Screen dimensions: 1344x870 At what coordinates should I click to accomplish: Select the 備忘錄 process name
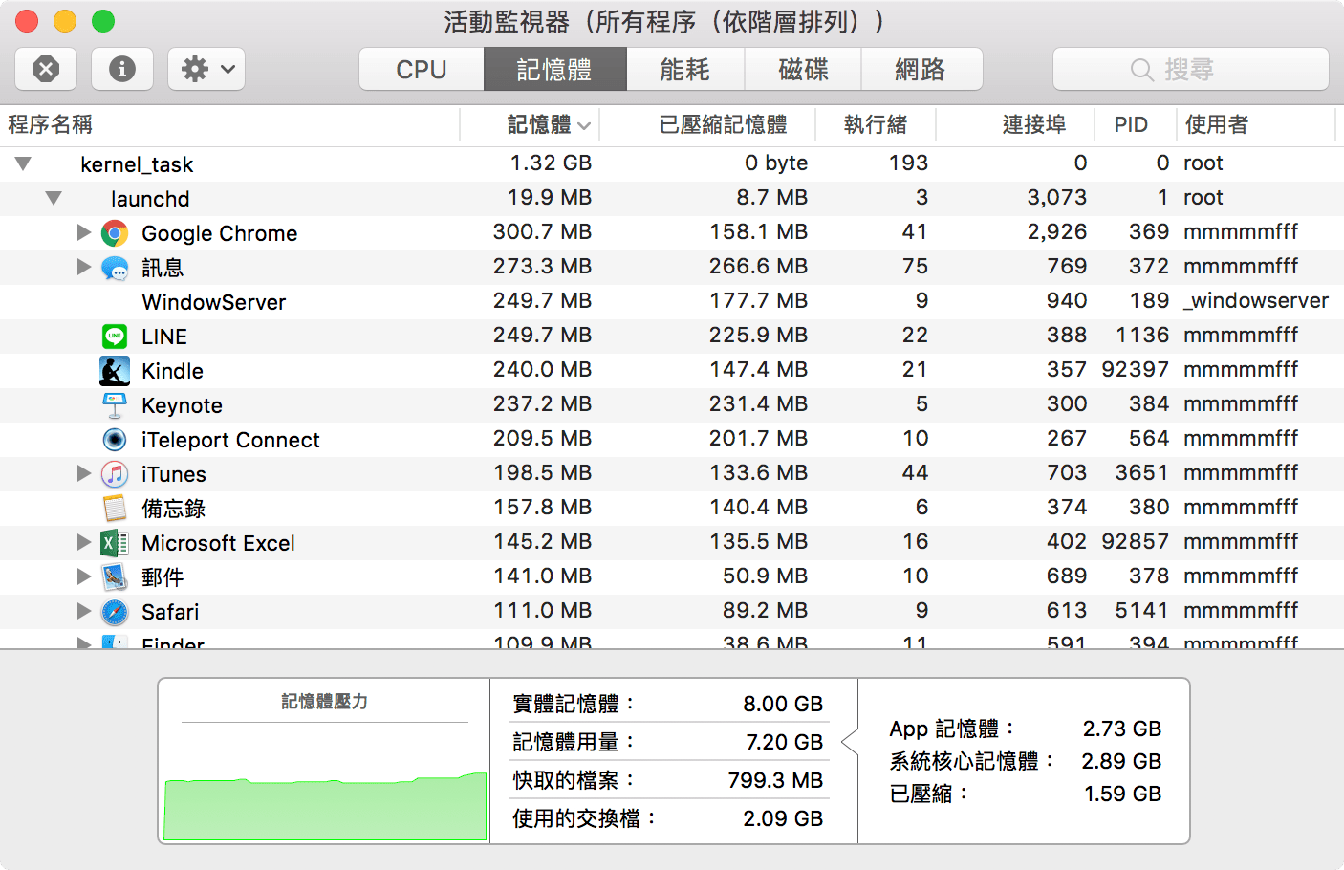(x=173, y=509)
